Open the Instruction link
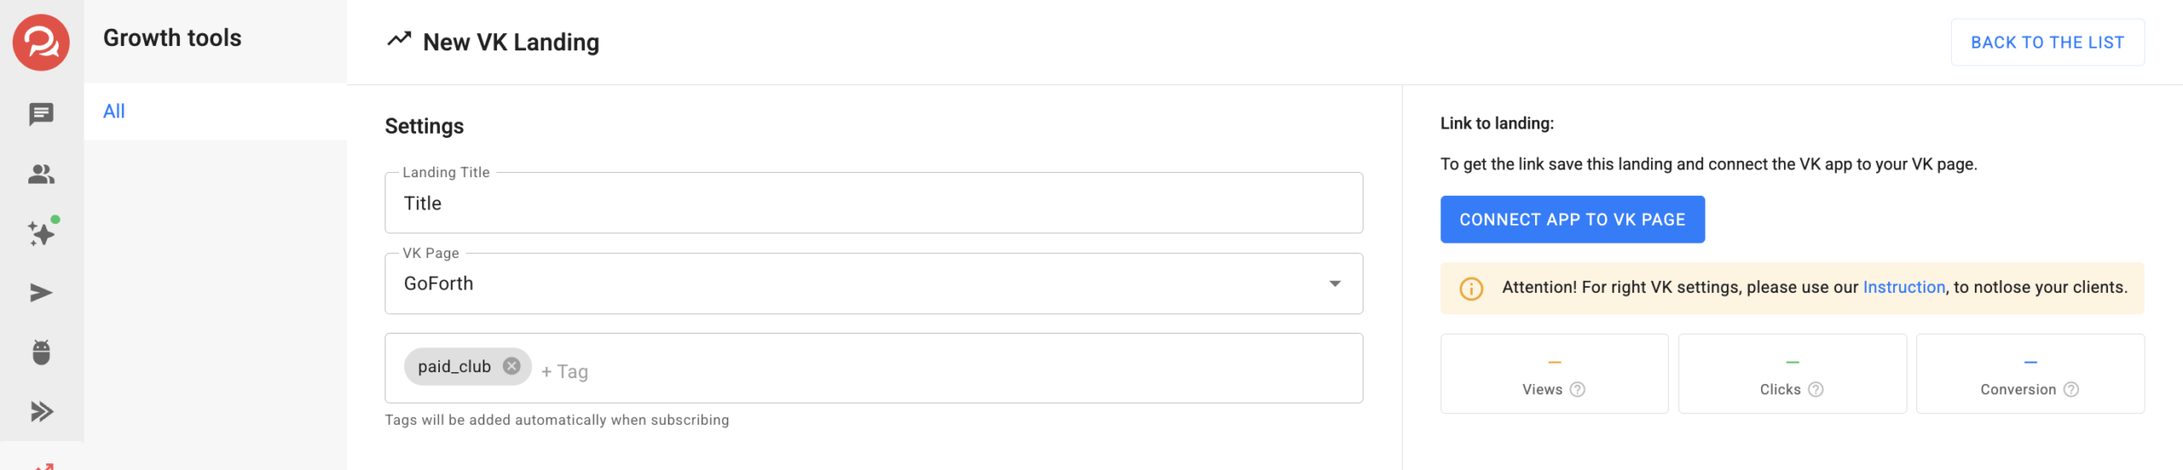The image size is (2183, 470). [1903, 288]
